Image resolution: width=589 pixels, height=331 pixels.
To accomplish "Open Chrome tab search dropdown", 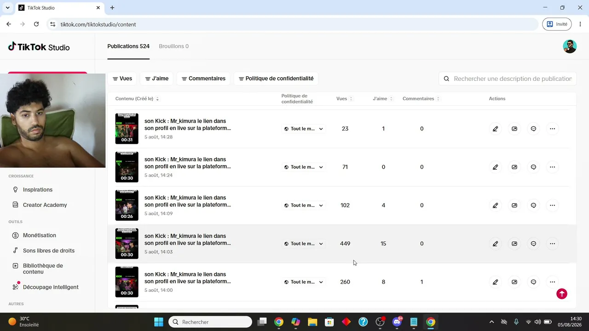I will (7, 8).
